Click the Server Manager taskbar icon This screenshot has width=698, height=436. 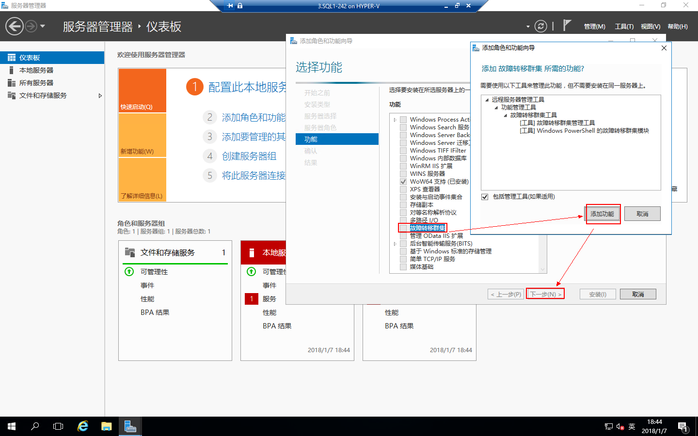130,426
